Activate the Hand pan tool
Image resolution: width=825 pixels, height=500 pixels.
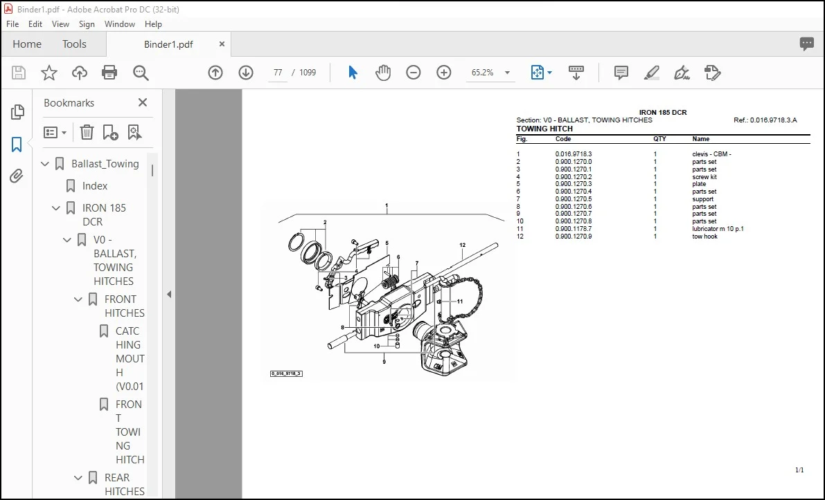coord(383,73)
